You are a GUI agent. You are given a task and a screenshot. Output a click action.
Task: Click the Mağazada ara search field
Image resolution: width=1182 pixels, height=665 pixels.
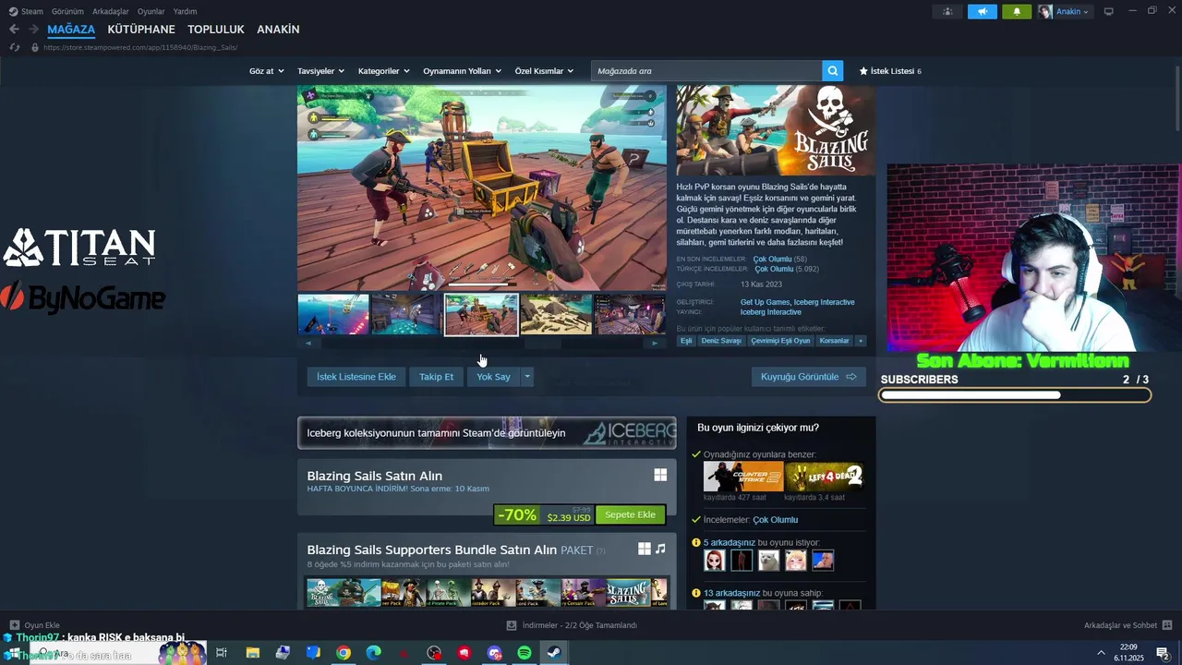click(706, 71)
